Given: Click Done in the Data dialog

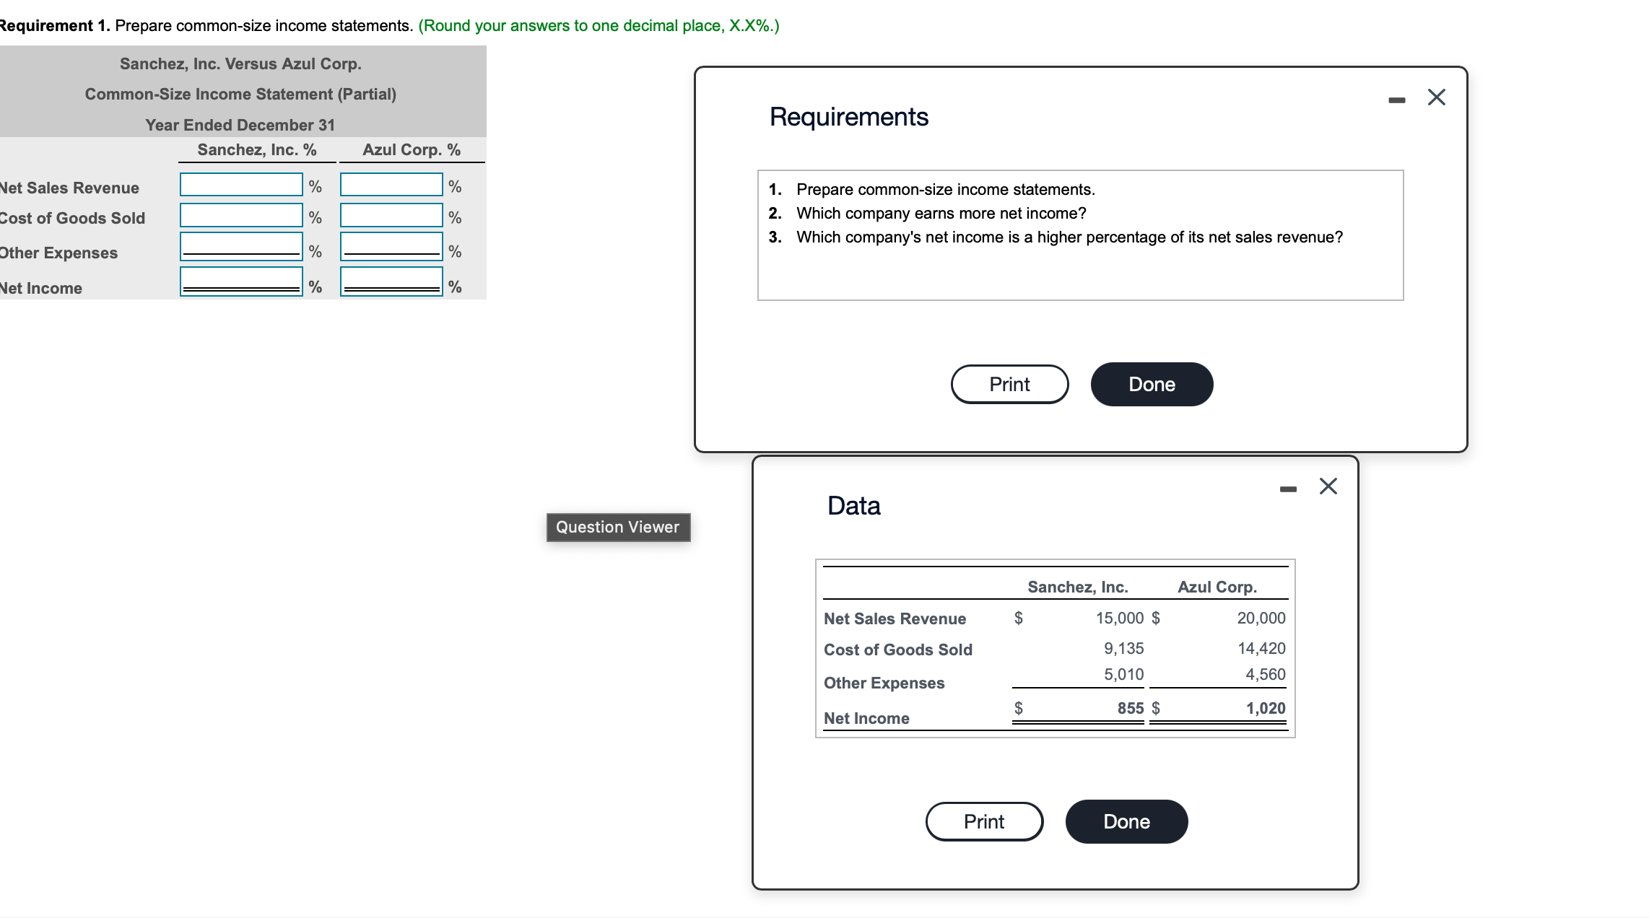Looking at the screenshot, I should coord(1126,821).
